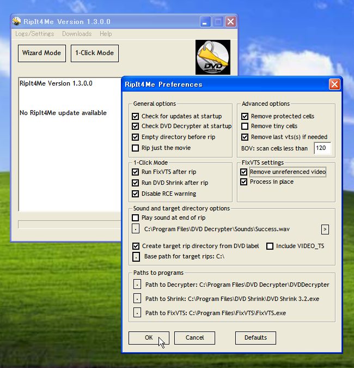The height and width of the screenshot is (368, 354).
Task: Play the selected sound file preview
Action: point(325,230)
